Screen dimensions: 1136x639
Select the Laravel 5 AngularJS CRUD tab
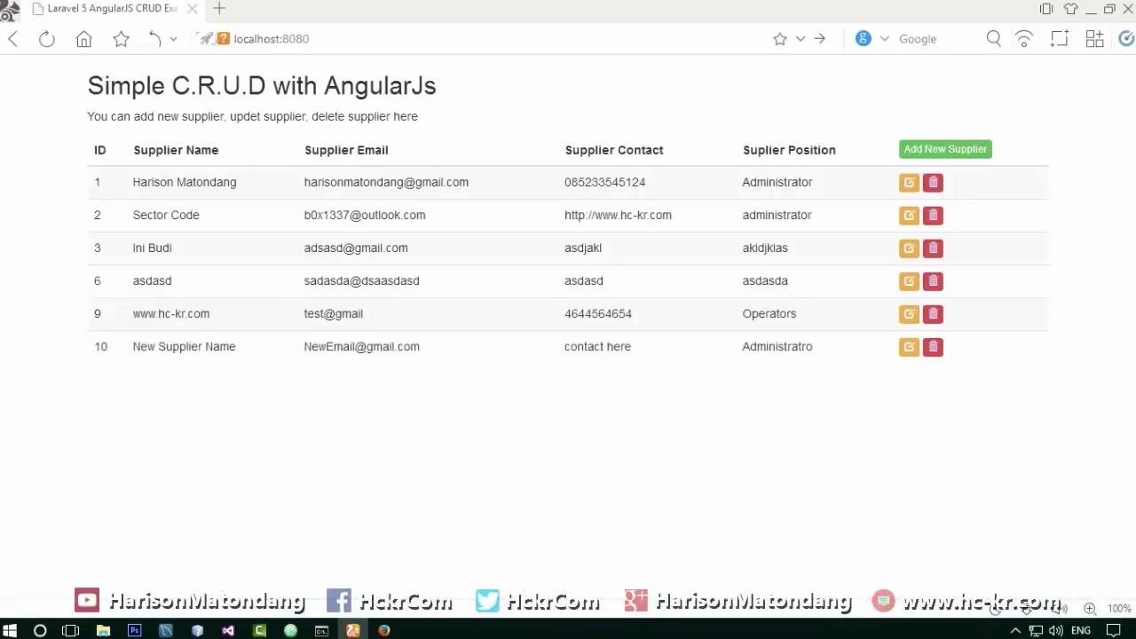105,9
